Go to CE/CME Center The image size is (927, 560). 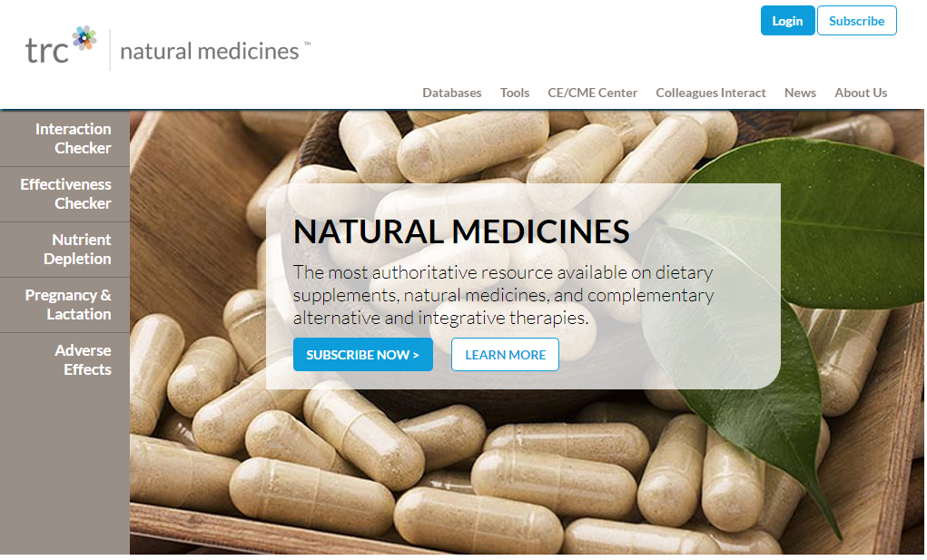click(592, 93)
